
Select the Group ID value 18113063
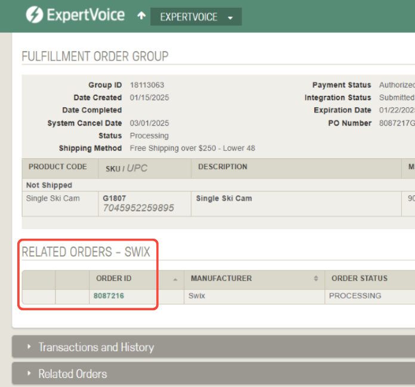[147, 85]
